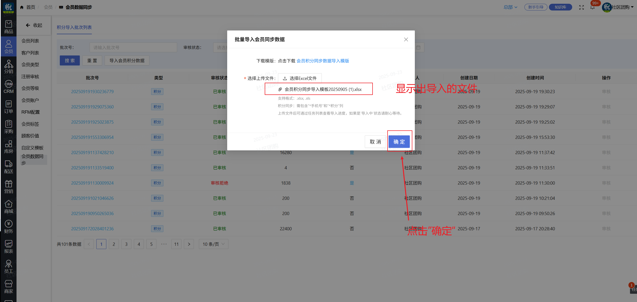
Task: Click the notification bell icon
Action: point(592,7)
